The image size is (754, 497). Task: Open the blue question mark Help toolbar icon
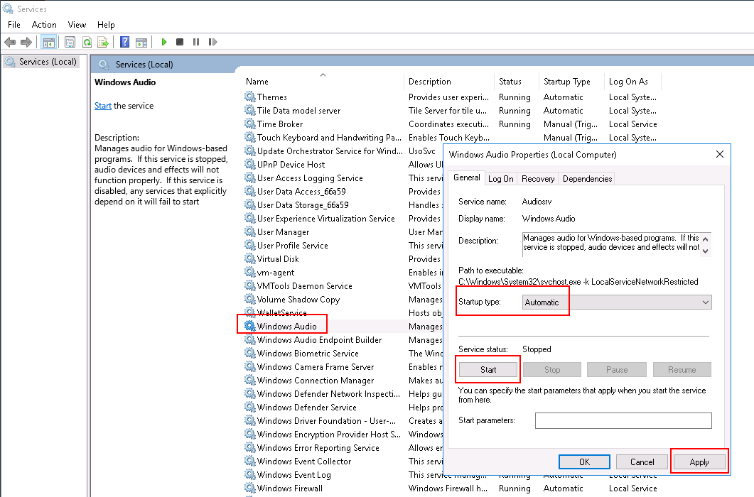pyautogui.click(x=124, y=43)
